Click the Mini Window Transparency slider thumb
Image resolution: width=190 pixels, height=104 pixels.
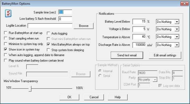[30, 88]
